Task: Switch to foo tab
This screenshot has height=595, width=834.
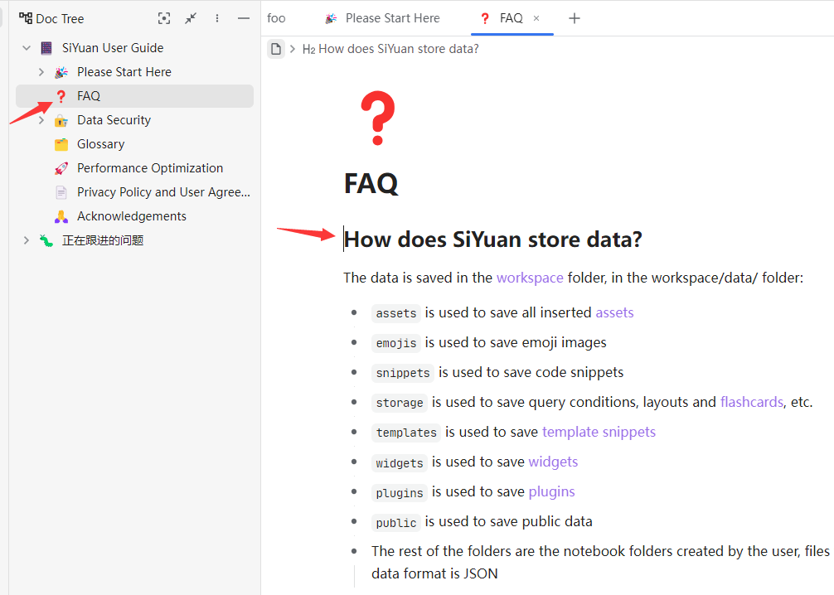Action: pyautogui.click(x=276, y=18)
